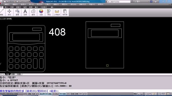Screen dimensions: 172x96
Task: Toggle 3DOSNAP in status bar
Action: tap(56, 94)
